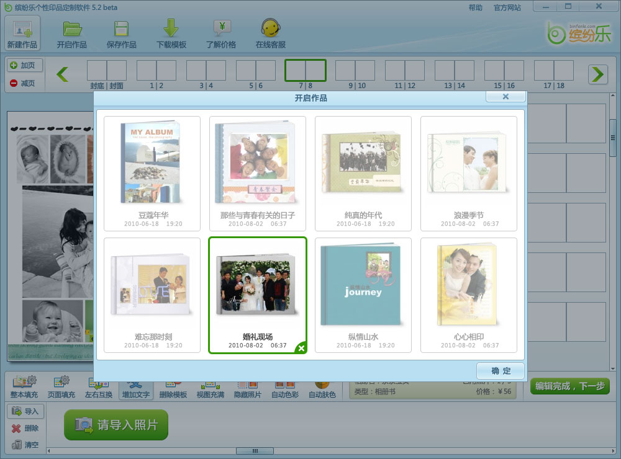Screen dimensions: 621x459
Task: Click the 请导入照片 import photos button
Action: tap(116, 425)
